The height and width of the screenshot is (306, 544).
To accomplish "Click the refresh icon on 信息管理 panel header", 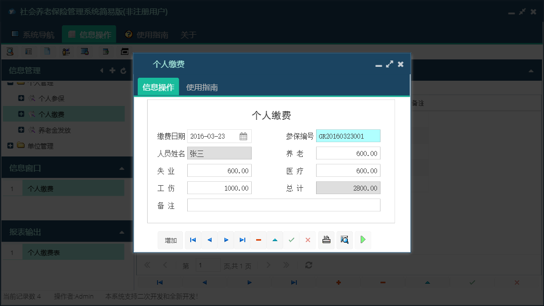I will 123,70.
